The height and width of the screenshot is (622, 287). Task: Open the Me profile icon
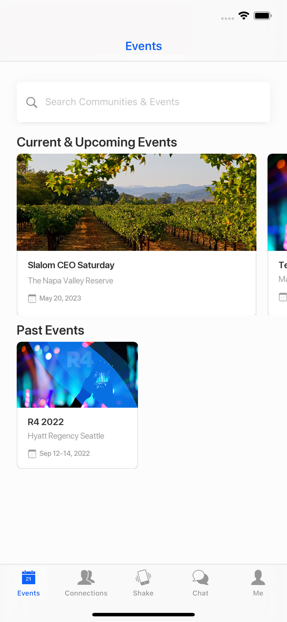[x=258, y=576]
